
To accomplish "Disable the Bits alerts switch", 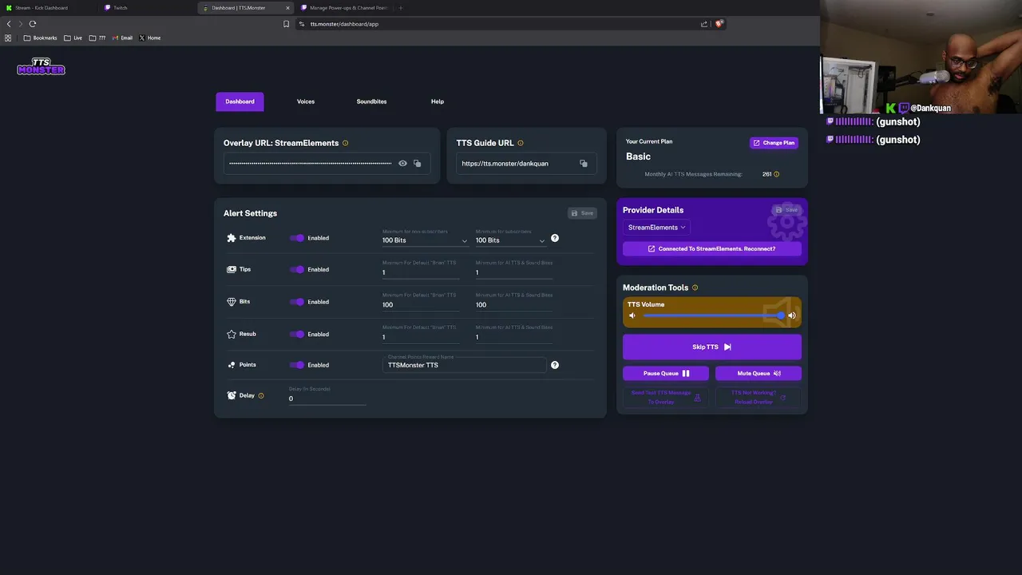I will pos(297,302).
